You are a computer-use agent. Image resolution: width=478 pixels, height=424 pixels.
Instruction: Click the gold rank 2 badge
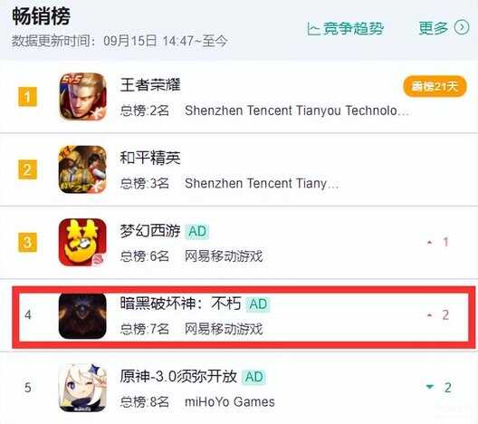click(x=27, y=169)
